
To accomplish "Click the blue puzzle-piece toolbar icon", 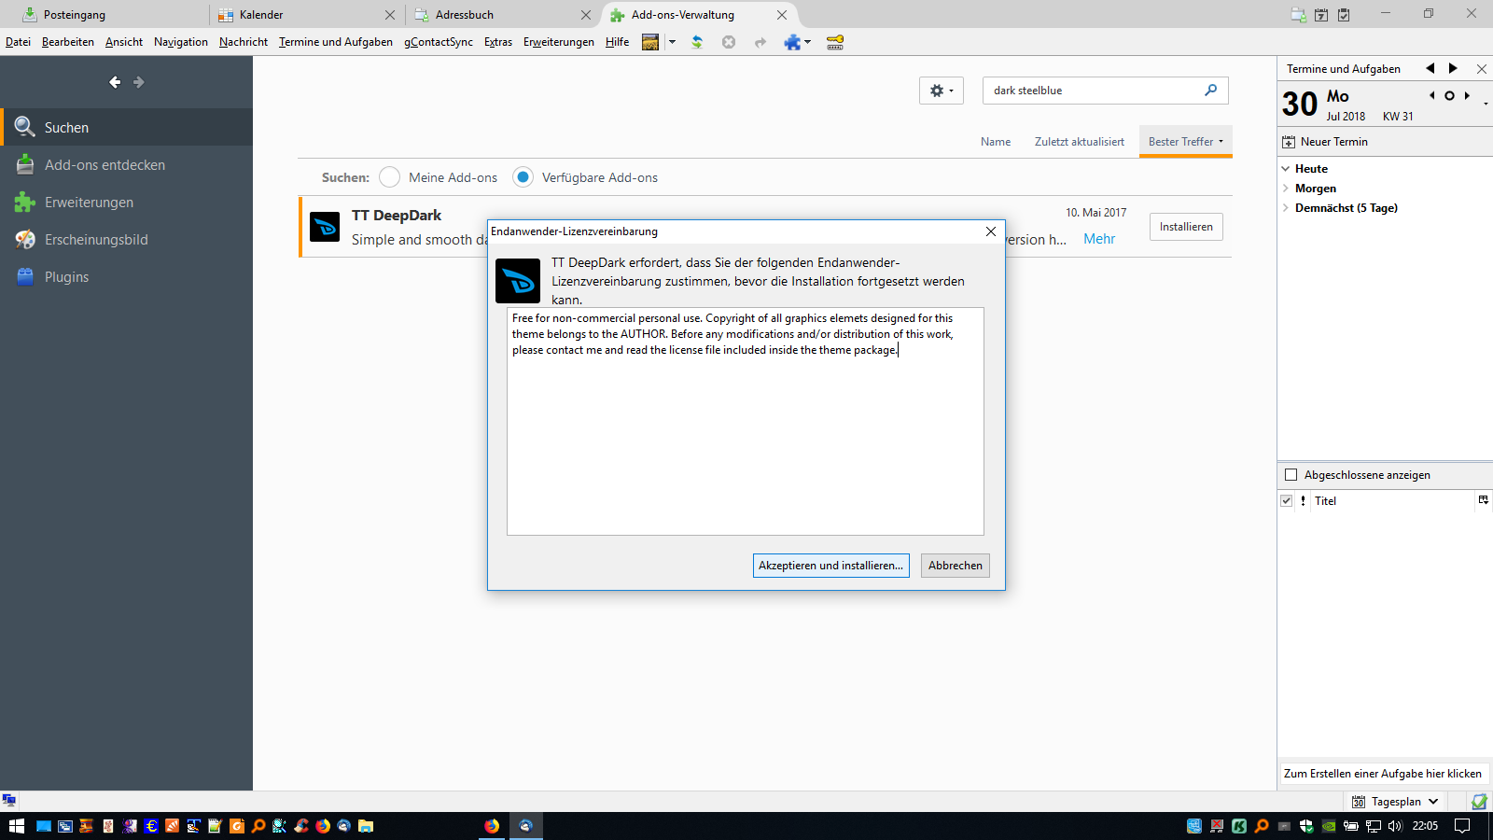I will point(792,42).
